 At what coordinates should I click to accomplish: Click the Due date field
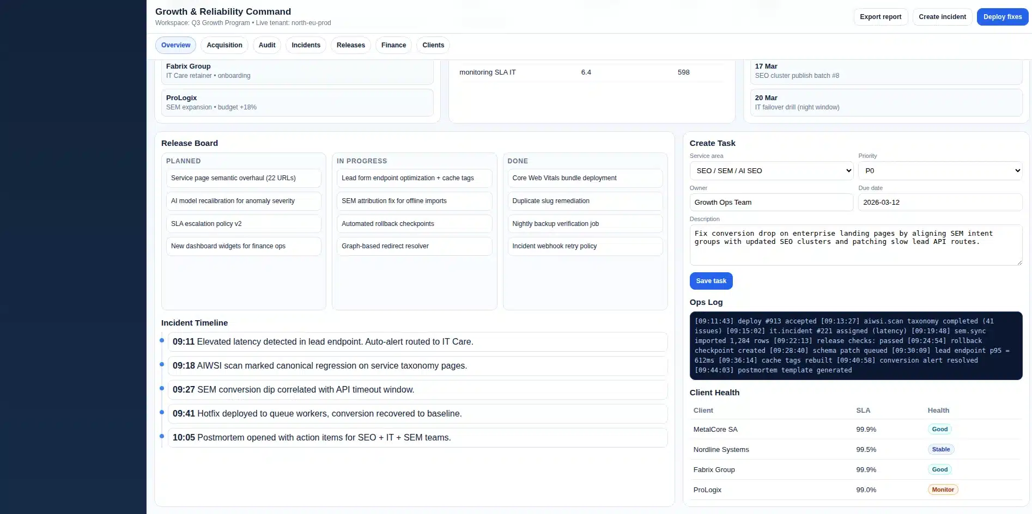pyautogui.click(x=940, y=202)
